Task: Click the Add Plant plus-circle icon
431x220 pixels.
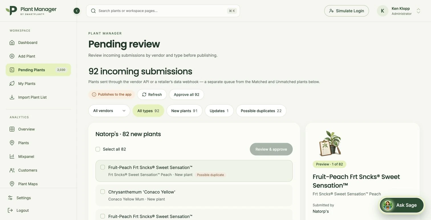Action: pyautogui.click(x=12, y=56)
